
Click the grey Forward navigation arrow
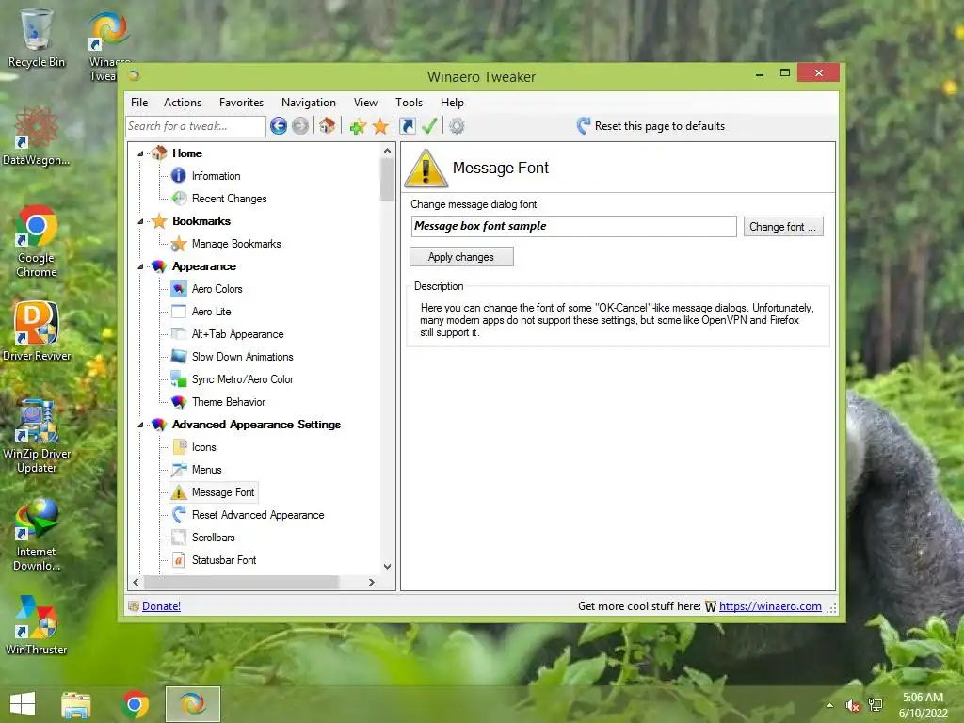(300, 126)
